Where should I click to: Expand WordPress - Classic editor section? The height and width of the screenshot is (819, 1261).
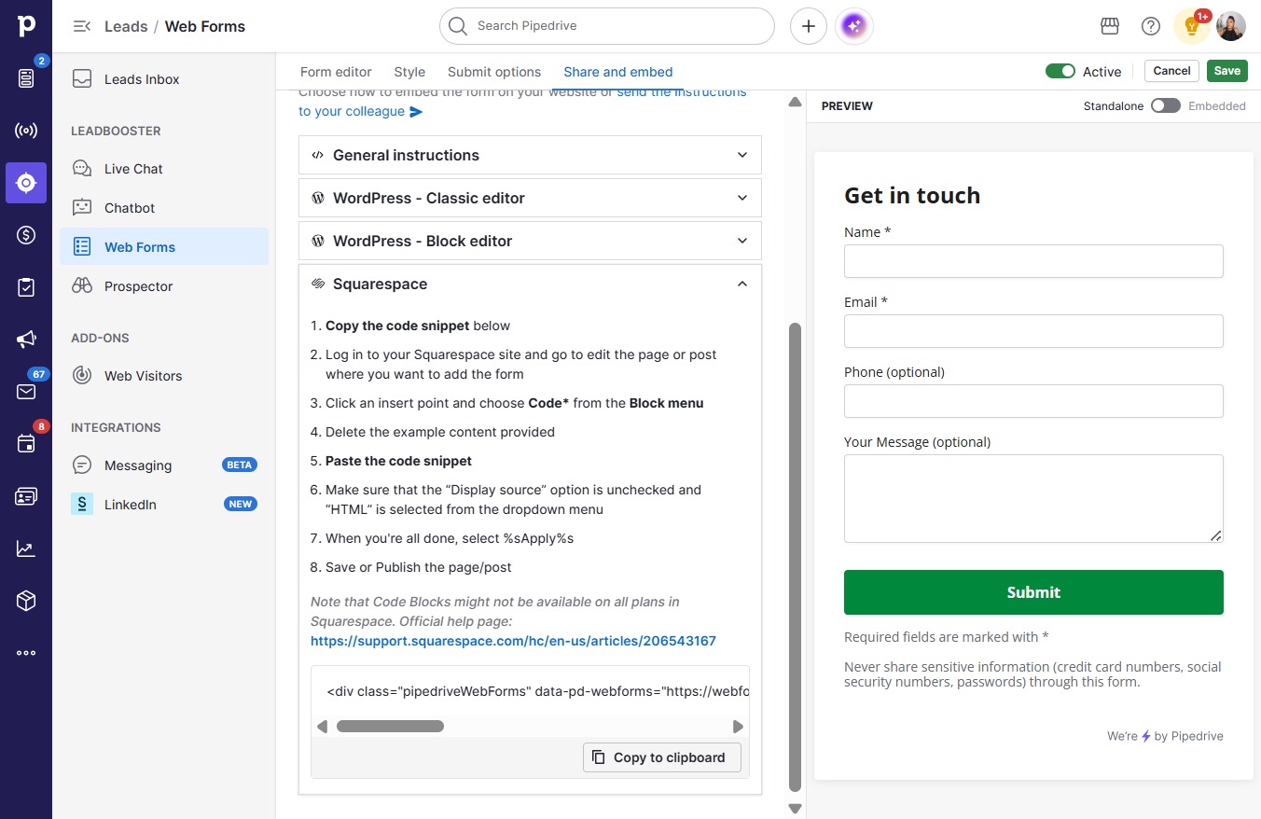(x=530, y=198)
